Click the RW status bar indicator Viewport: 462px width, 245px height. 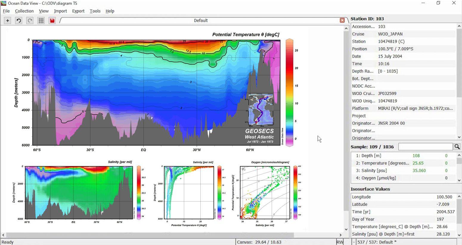coord(339,242)
